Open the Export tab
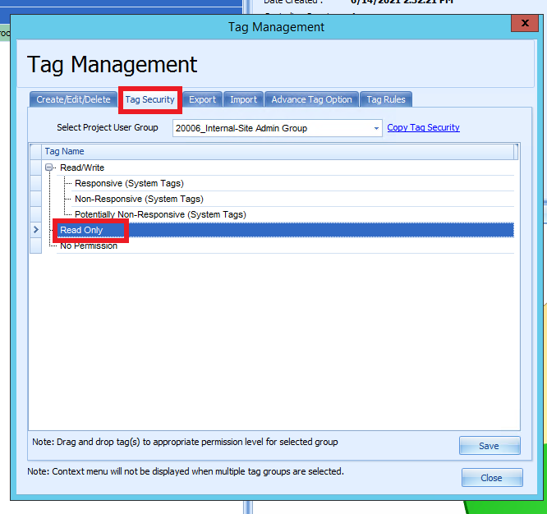This screenshot has width=547, height=514. click(x=202, y=99)
